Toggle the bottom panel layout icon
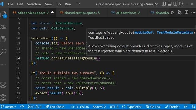Image resolution: width=196 pixels, height=110 pixels. [x=170, y=4]
